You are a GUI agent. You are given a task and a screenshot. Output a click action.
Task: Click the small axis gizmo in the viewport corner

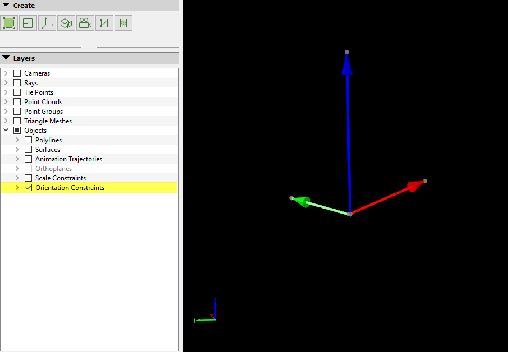pos(207,313)
